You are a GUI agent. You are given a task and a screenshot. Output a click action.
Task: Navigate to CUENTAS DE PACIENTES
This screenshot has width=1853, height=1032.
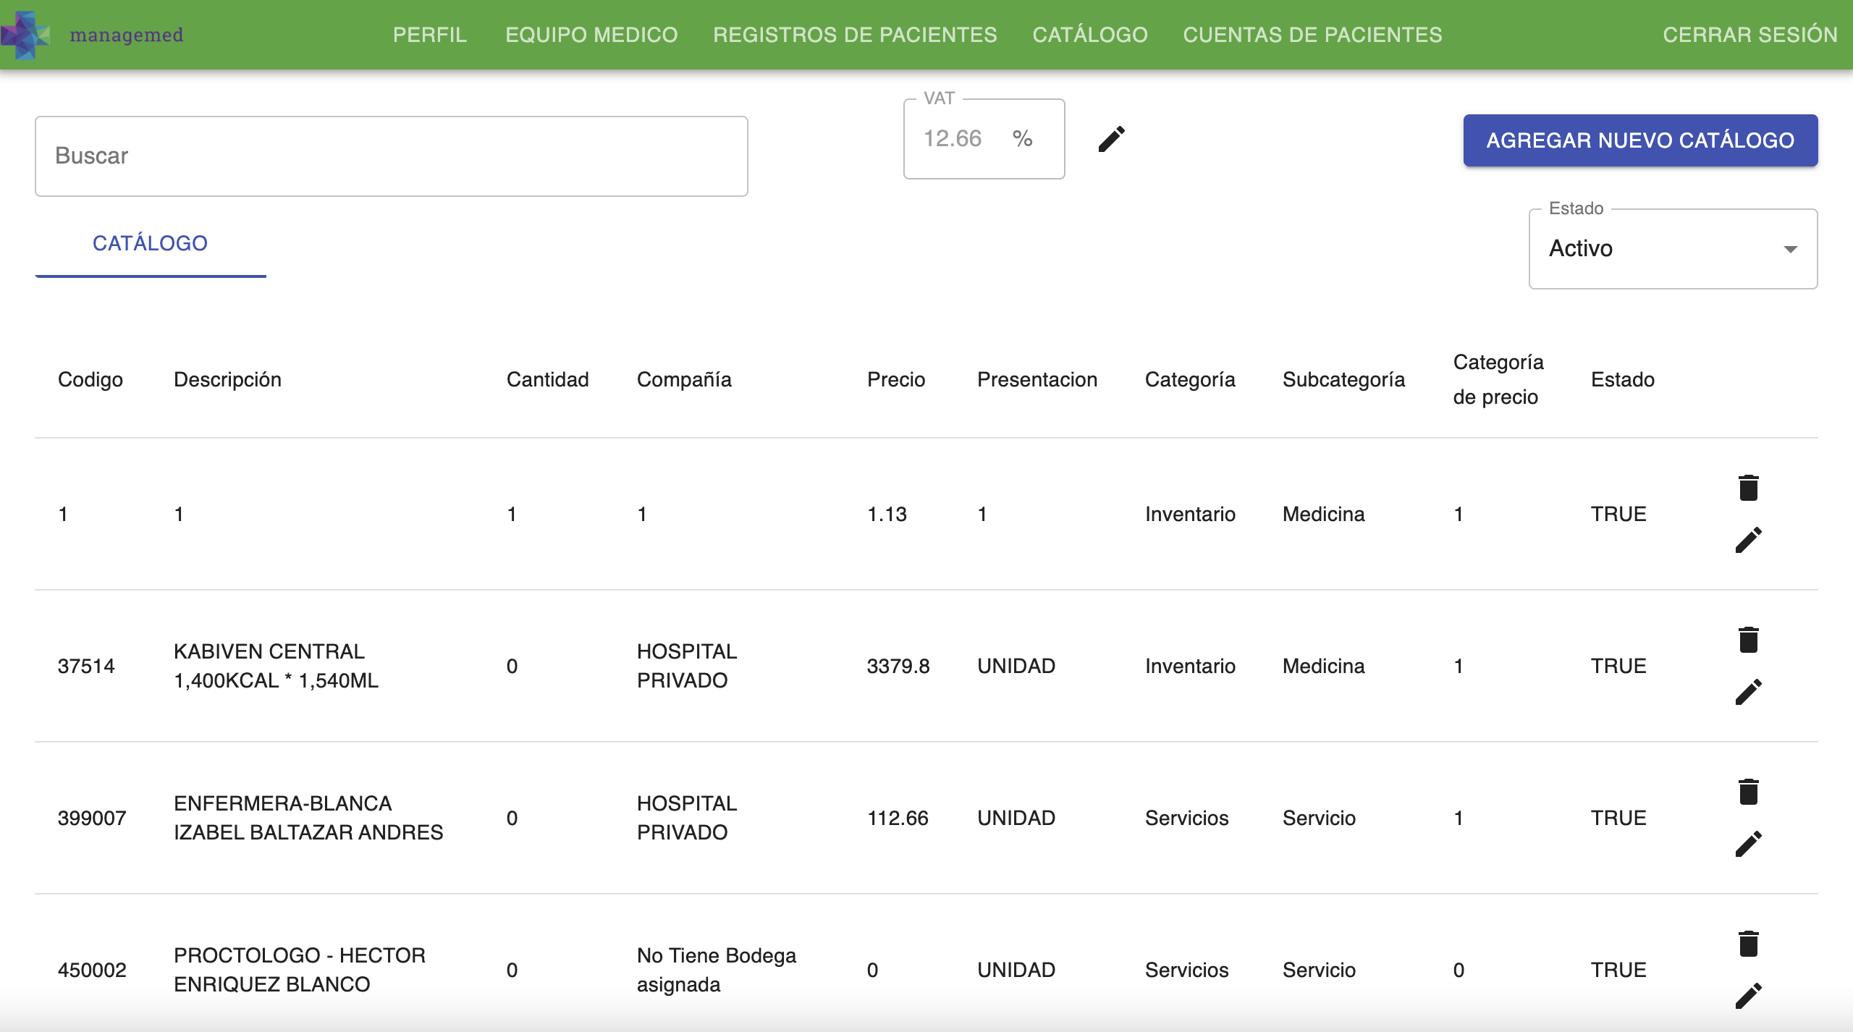1312,35
